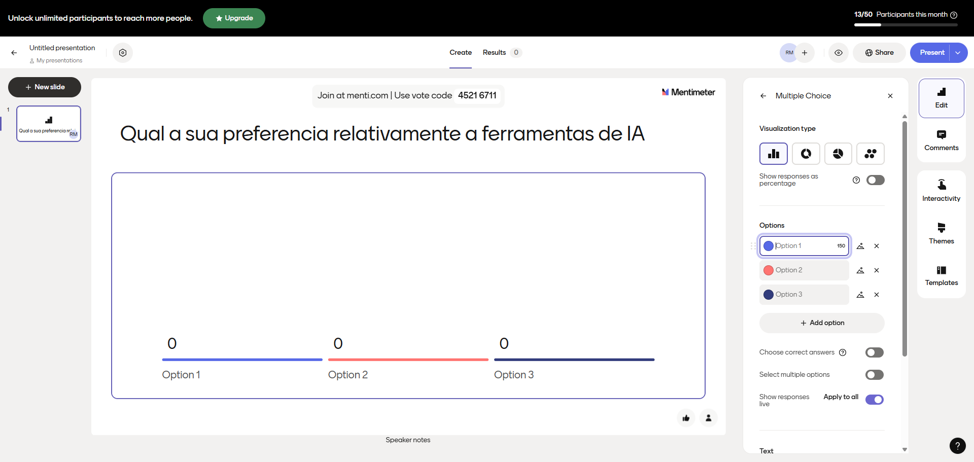Click the panel scrollbar down arrow
The image size is (974, 462).
pyautogui.click(x=905, y=450)
